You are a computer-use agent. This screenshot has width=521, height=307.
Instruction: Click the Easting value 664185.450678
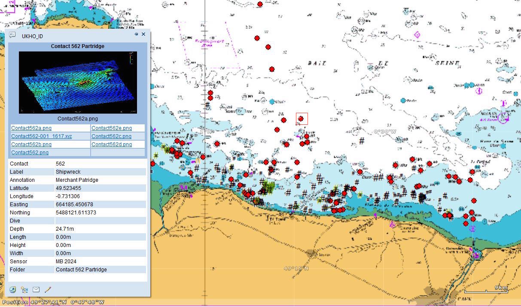[x=74, y=205]
